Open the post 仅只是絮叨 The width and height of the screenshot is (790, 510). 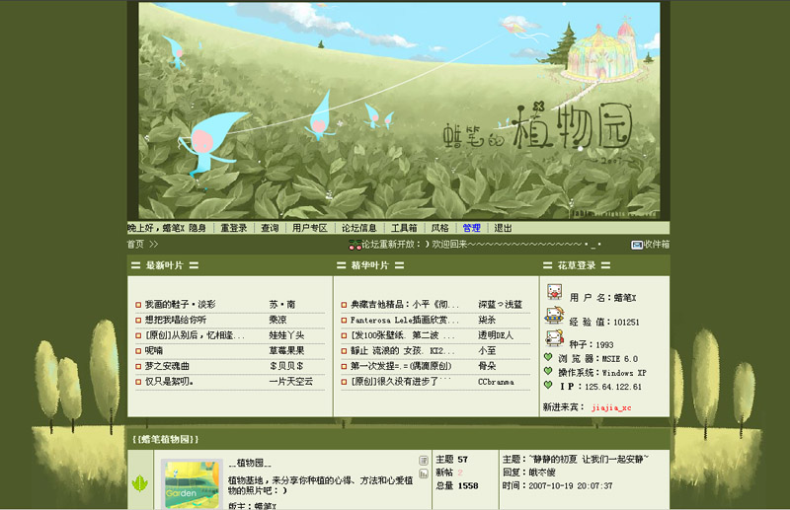click(169, 382)
